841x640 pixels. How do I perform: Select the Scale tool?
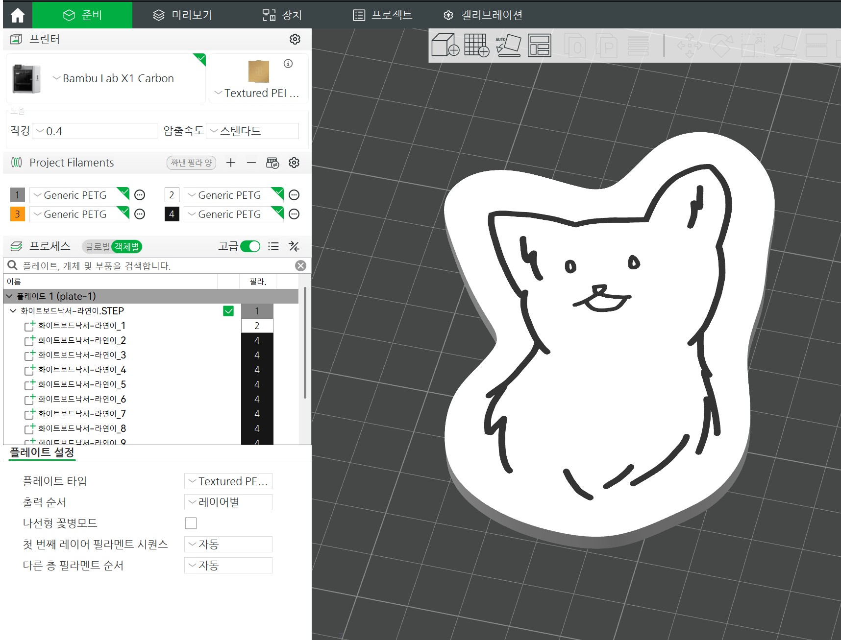[x=753, y=46]
